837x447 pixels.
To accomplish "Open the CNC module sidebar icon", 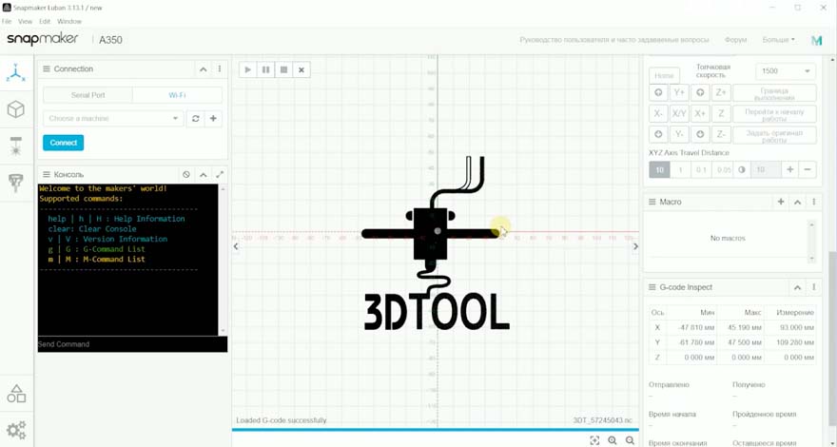I will (x=16, y=183).
